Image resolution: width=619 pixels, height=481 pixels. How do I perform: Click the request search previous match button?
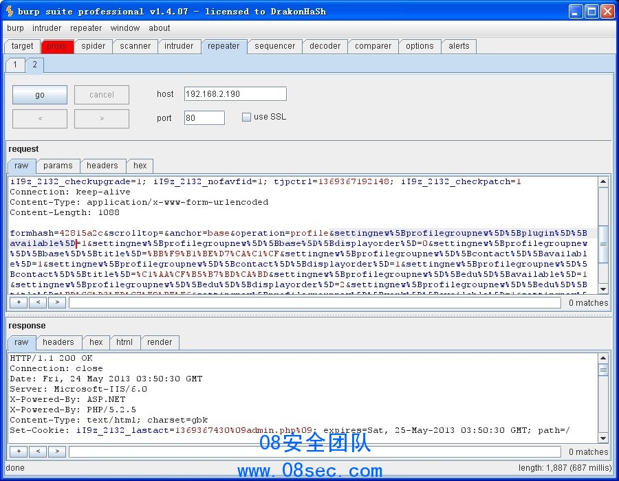[38, 302]
